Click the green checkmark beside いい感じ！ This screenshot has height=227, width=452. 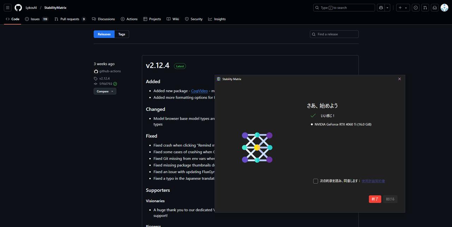(x=313, y=115)
